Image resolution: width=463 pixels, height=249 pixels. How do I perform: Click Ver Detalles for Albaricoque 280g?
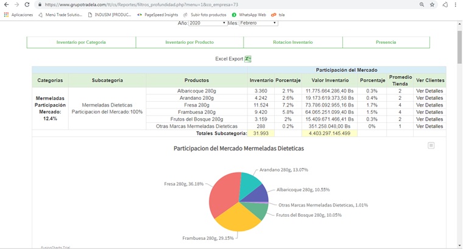pos(429,91)
